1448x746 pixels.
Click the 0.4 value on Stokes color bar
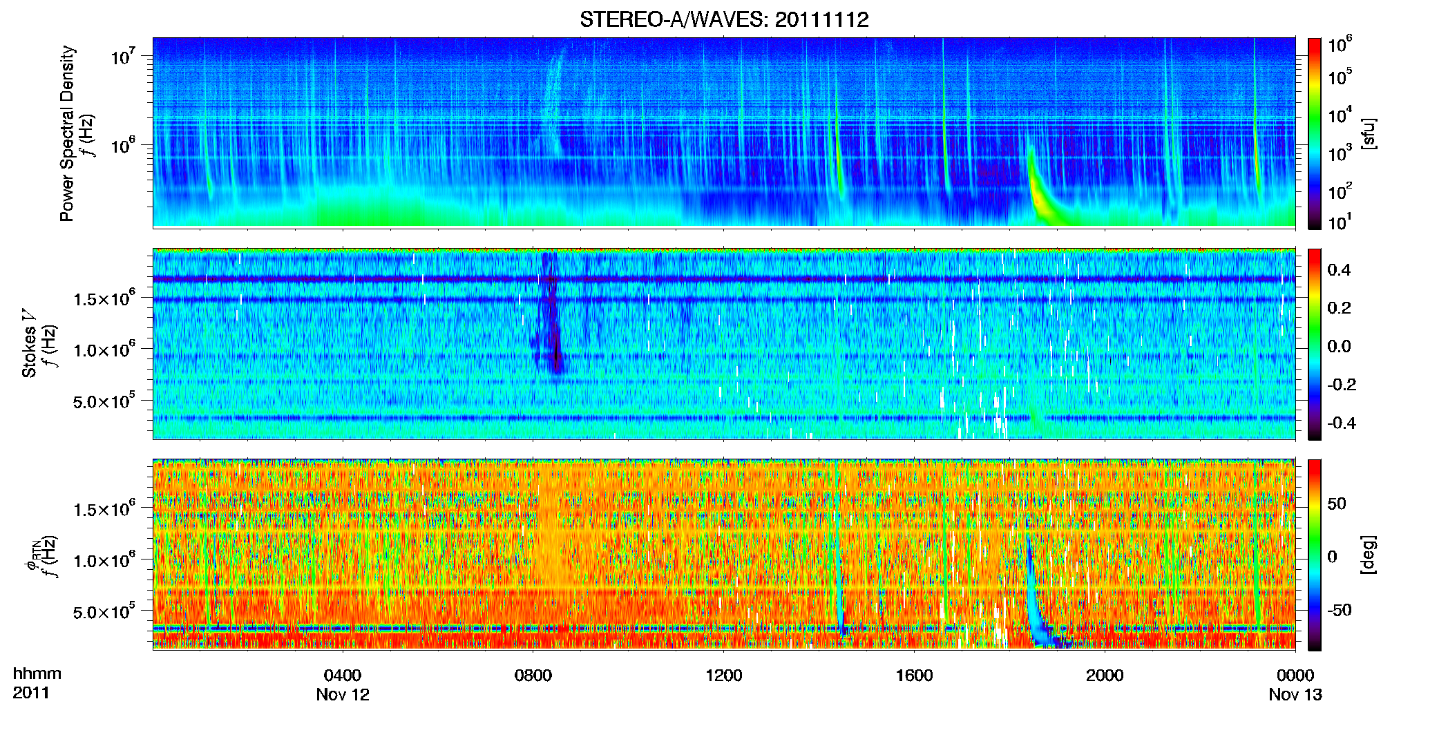pos(1339,269)
